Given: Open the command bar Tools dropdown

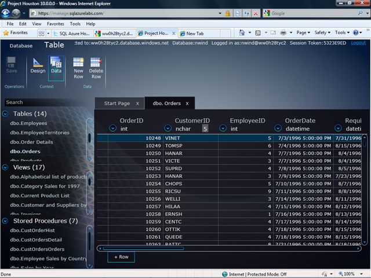Looking at the screenshot, I should [342, 32].
